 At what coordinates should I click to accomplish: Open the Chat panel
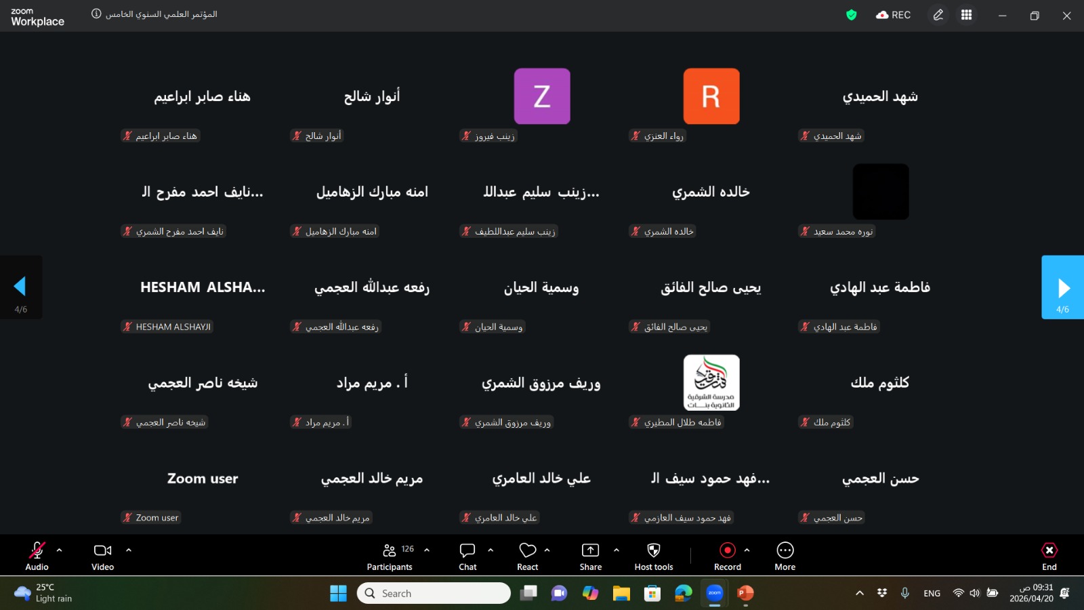[x=467, y=556]
